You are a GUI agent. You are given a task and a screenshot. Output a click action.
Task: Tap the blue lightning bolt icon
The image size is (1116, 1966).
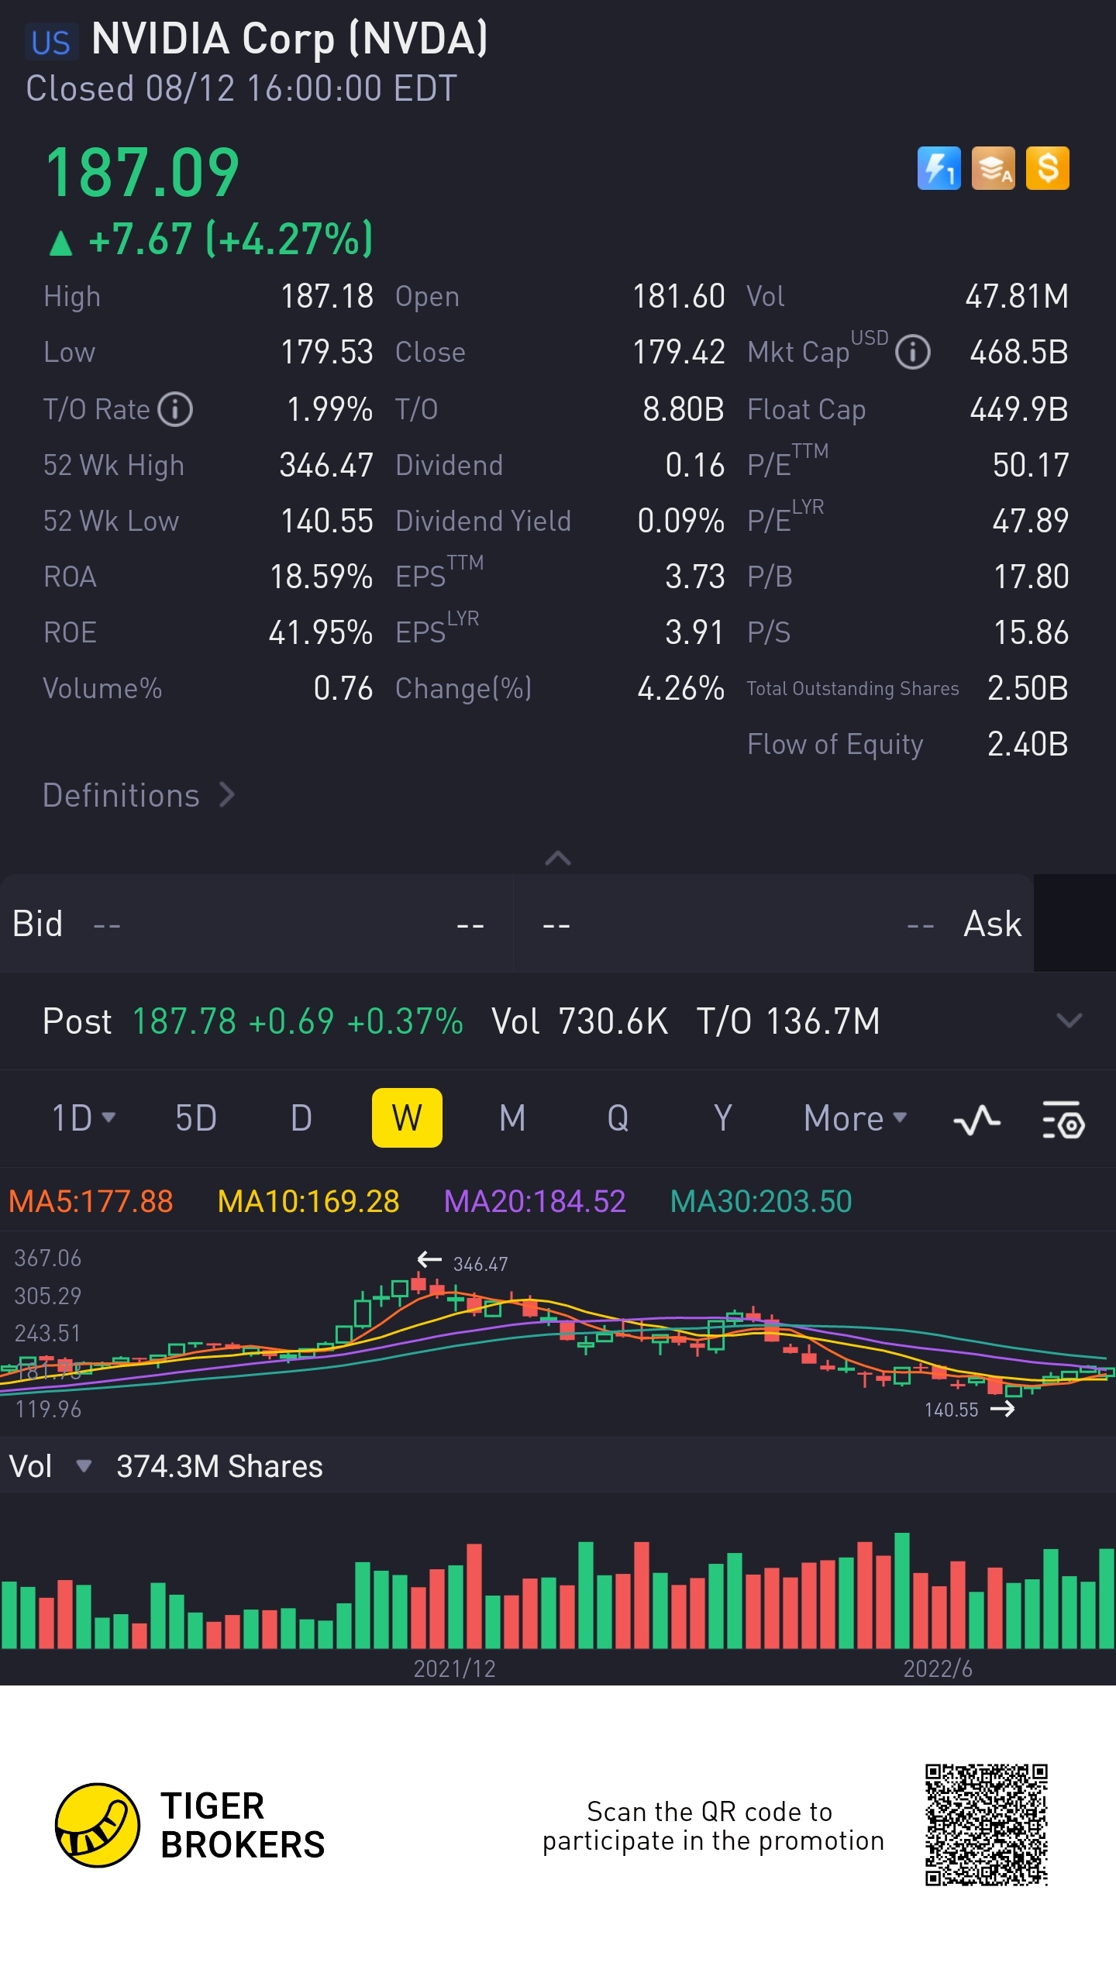[939, 168]
